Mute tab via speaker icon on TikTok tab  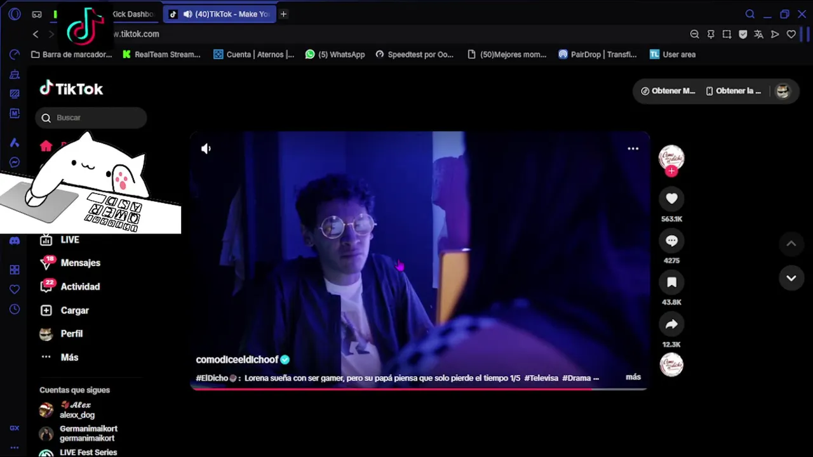[x=187, y=14]
